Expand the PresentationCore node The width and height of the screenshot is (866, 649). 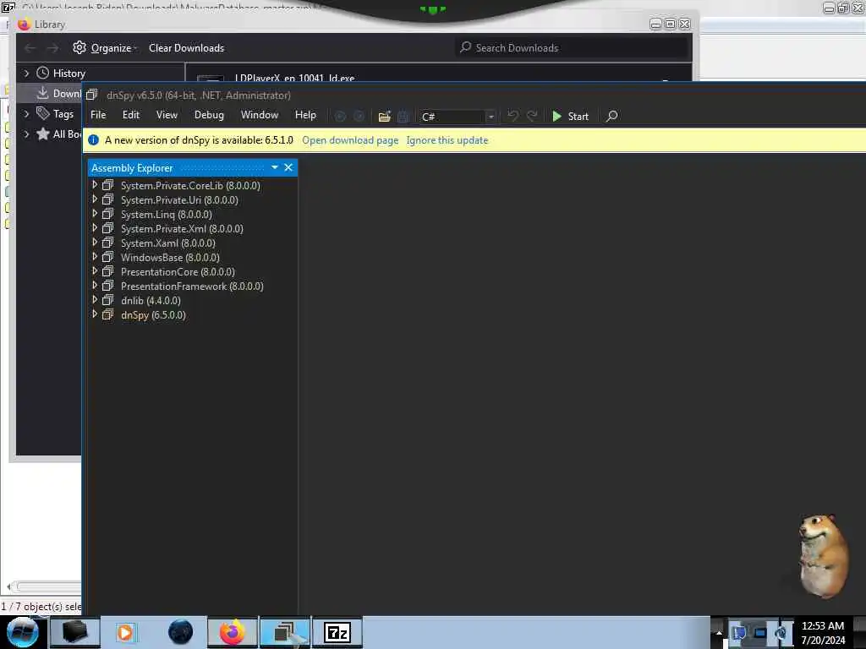coord(95,271)
